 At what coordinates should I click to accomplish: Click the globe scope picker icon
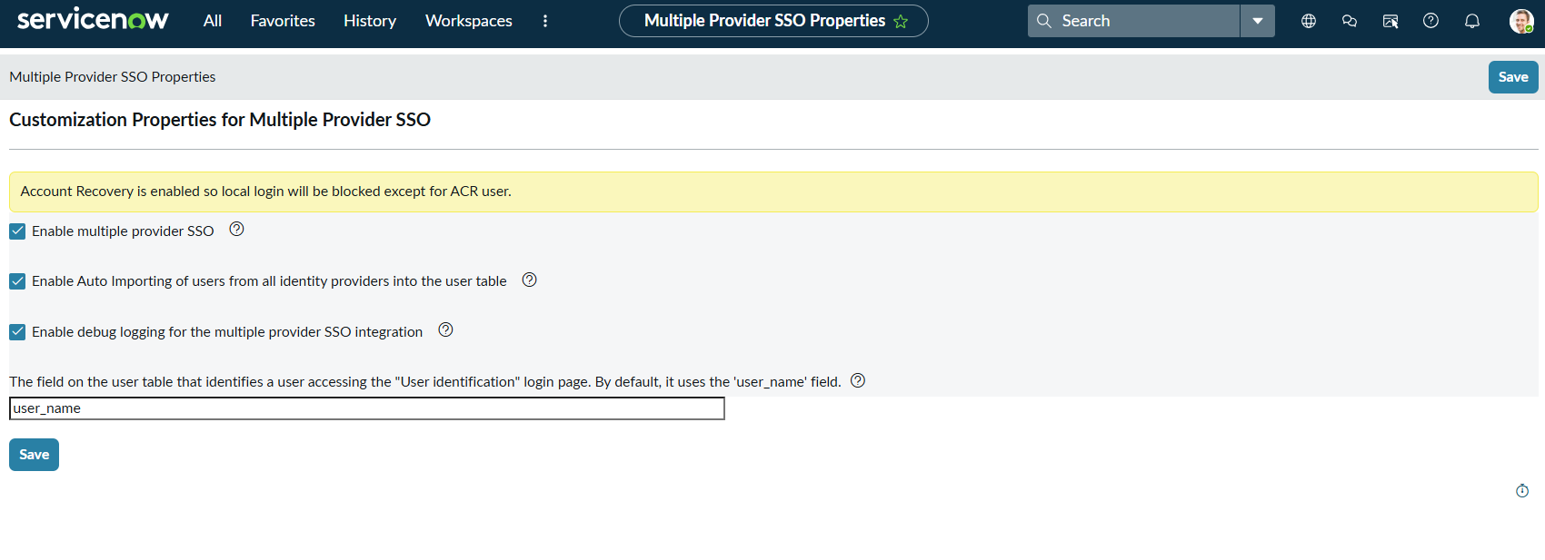coord(1309,21)
